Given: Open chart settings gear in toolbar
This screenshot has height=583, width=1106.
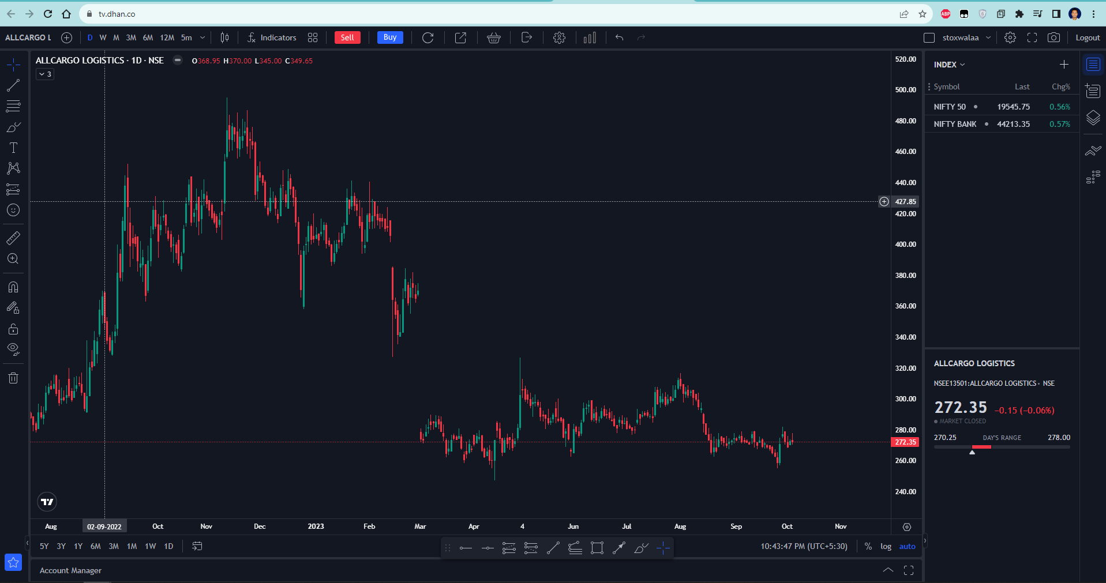Looking at the screenshot, I should (559, 37).
